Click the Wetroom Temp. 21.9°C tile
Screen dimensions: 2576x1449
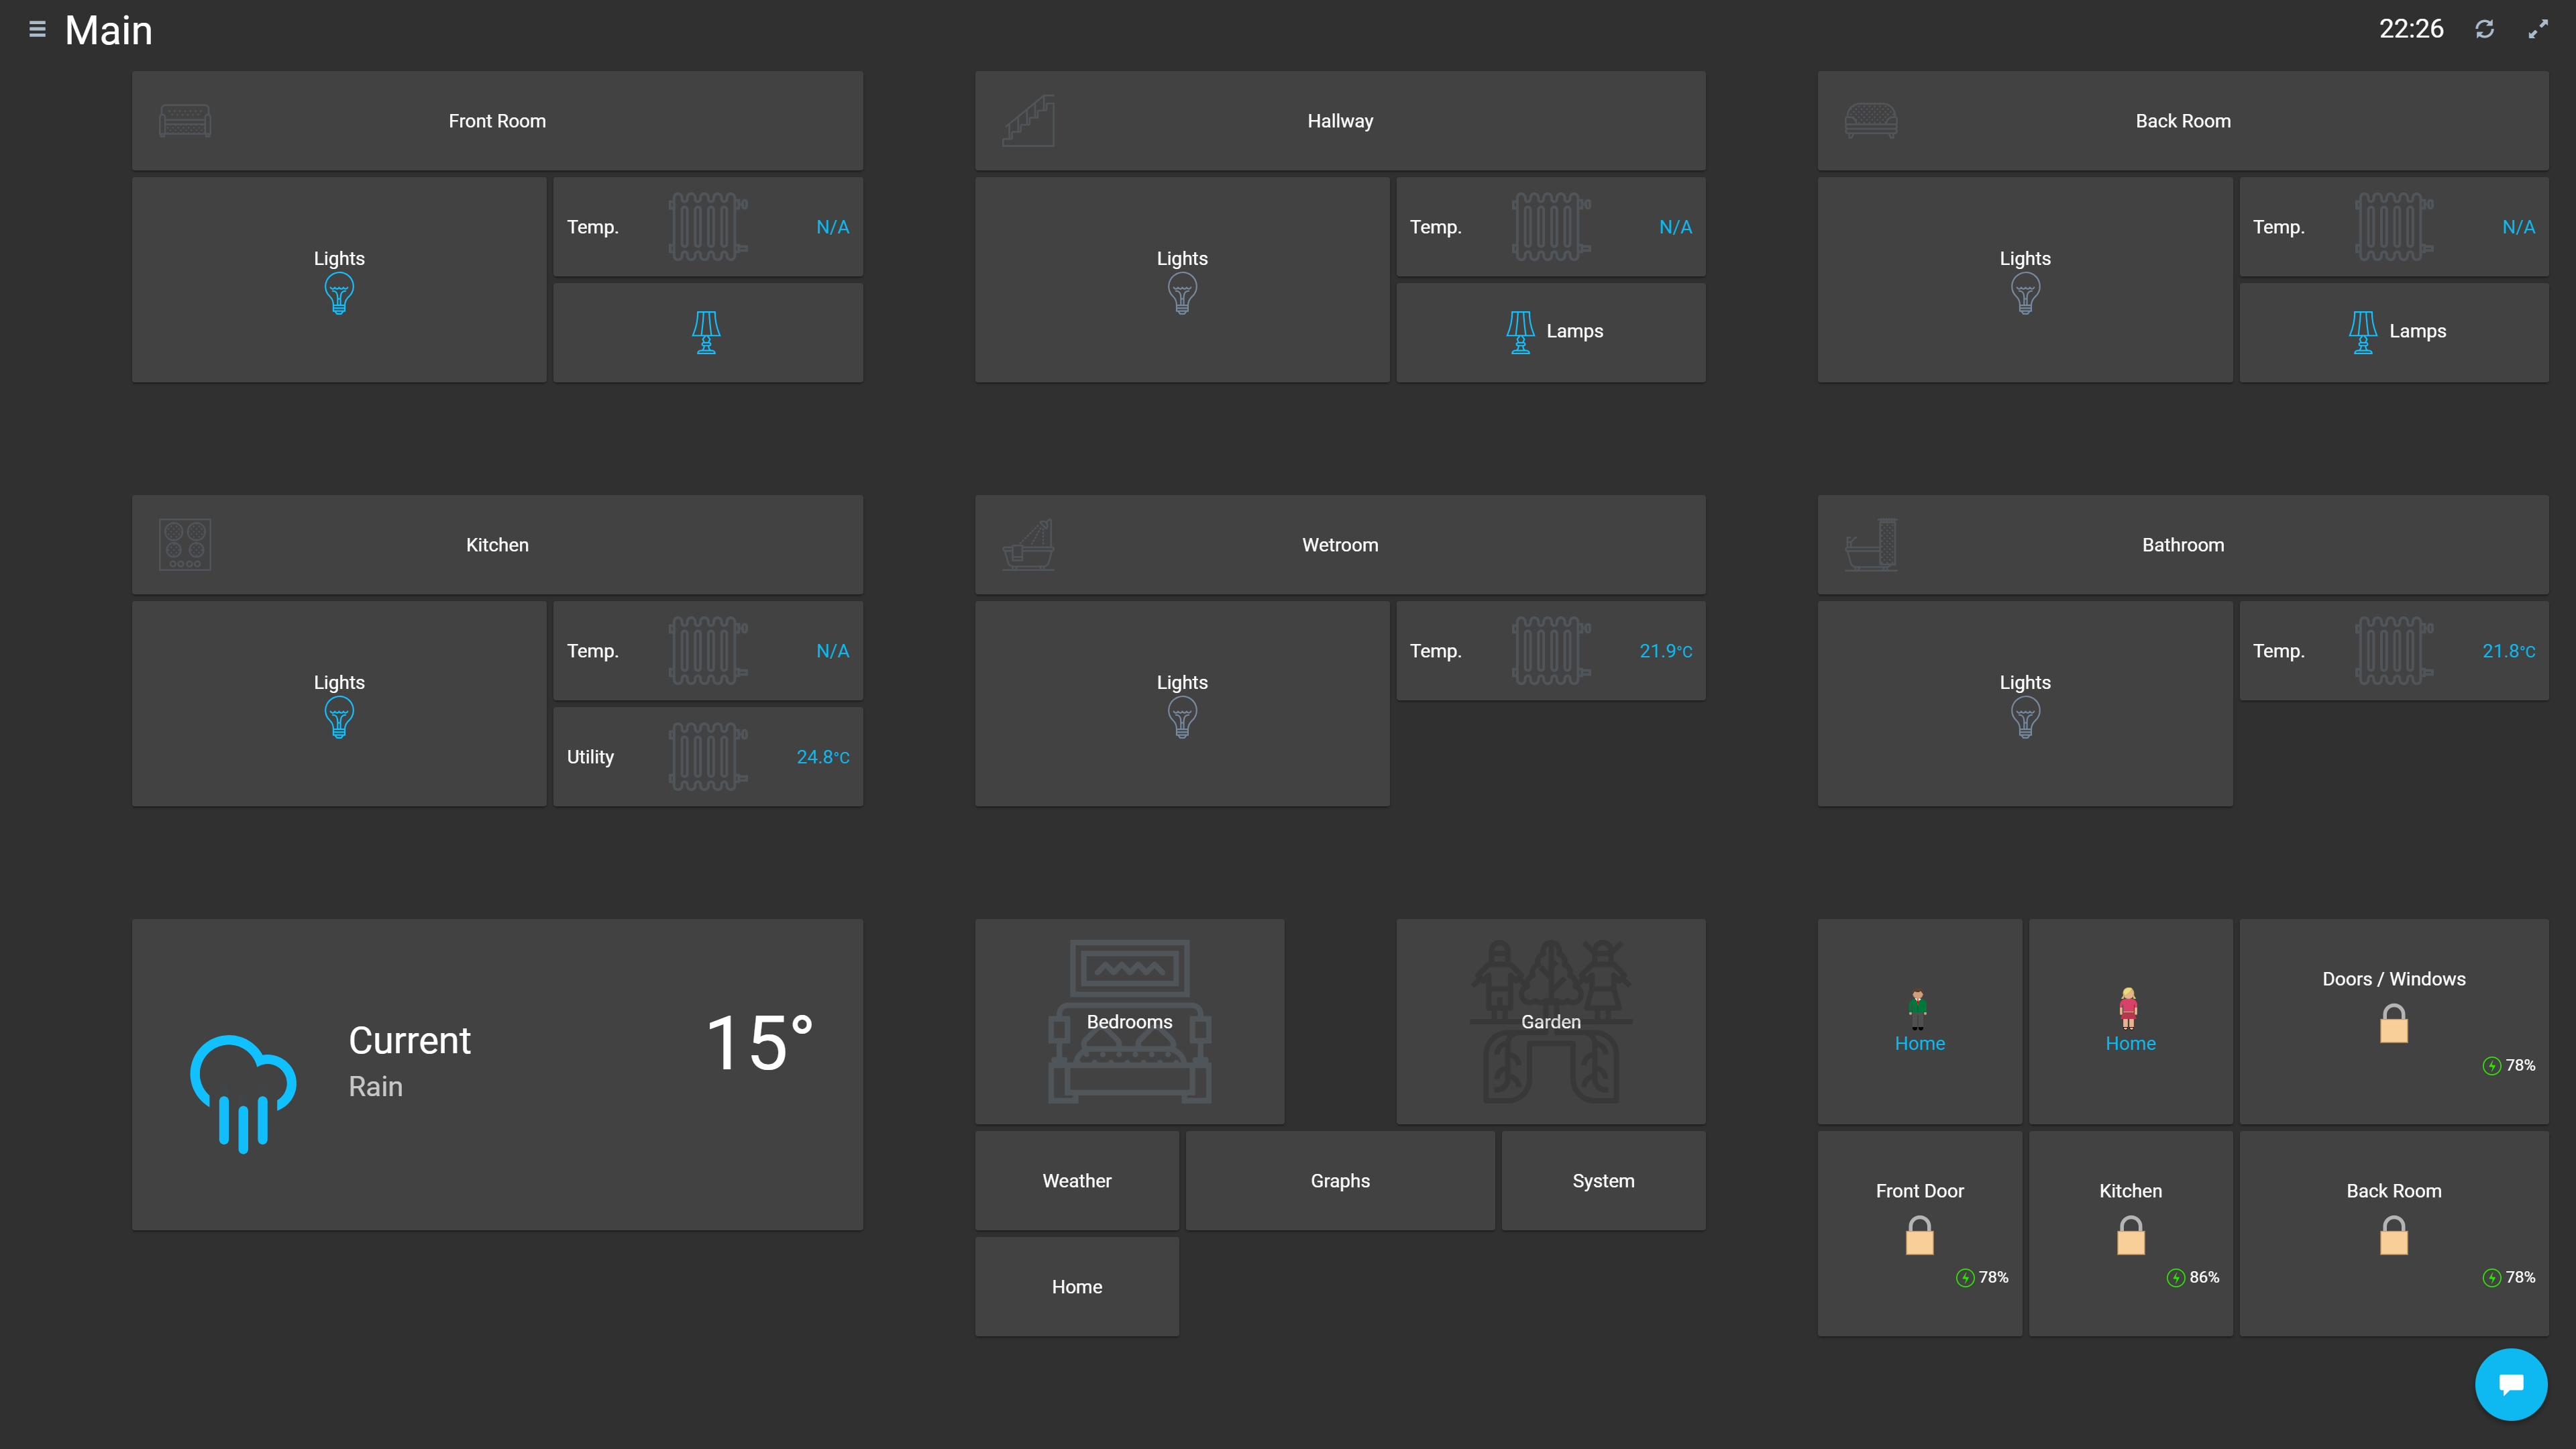(1550, 651)
